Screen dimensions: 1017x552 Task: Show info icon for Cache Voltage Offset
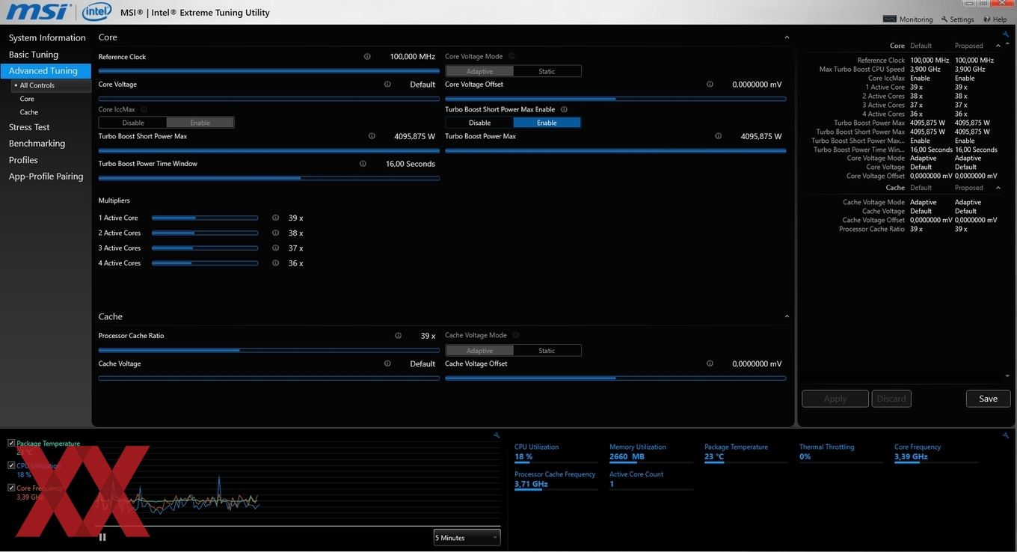coord(710,364)
